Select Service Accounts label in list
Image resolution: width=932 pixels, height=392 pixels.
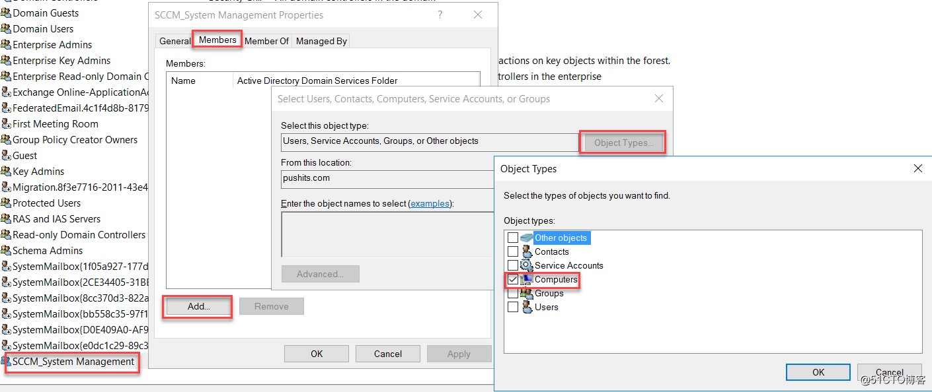point(568,265)
